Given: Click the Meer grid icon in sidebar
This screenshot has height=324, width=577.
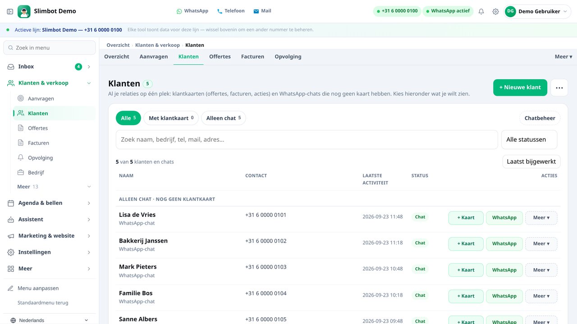Looking at the screenshot, I should (x=11, y=269).
